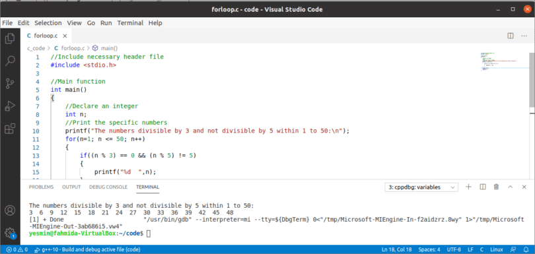Screen dimensions: 535x254
Task: Show errors and warnings count in status bar
Action: (x=17, y=249)
